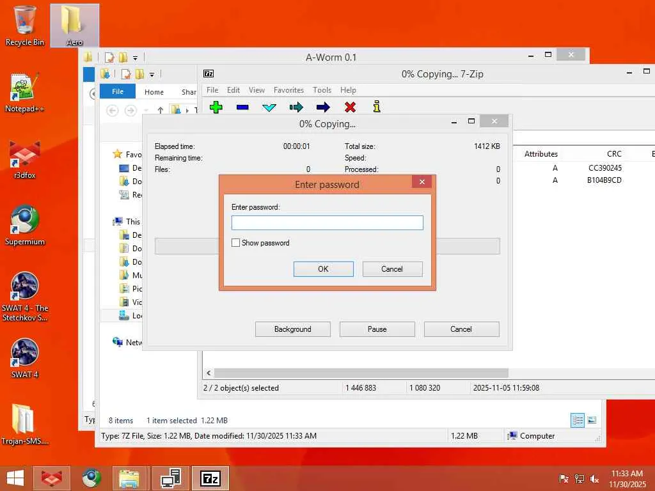Open the Help menu in 7-Zip
This screenshot has width=655, height=491.
click(x=348, y=90)
